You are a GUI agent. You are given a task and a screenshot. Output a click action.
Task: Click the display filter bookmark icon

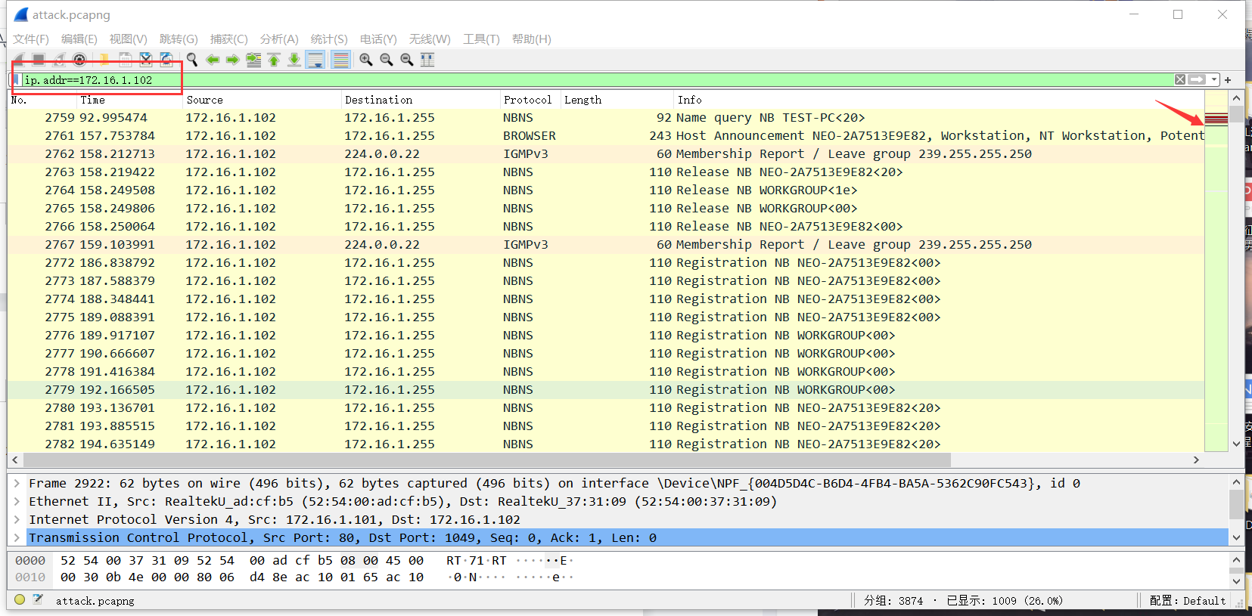click(x=16, y=79)
